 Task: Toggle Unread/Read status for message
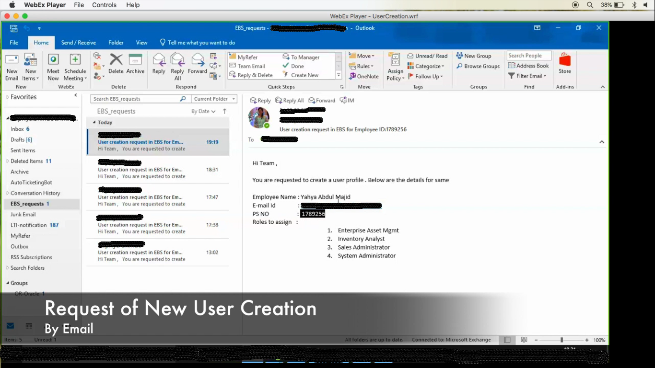(x=427, y=56)
